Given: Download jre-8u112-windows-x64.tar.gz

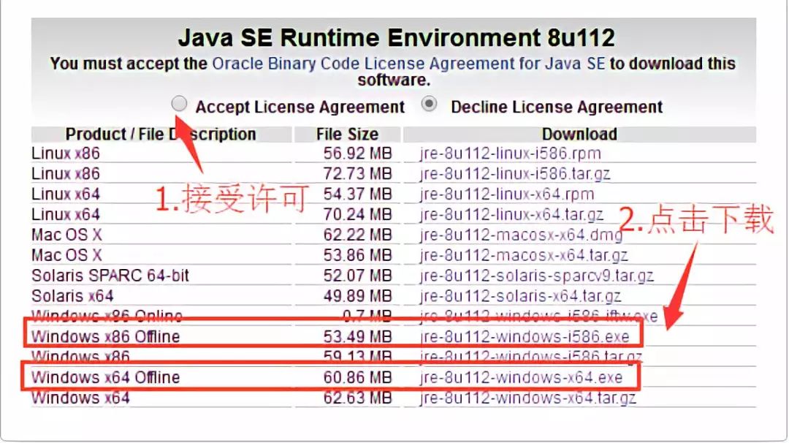Looking at the screenshot, I should tap(528, 398).
